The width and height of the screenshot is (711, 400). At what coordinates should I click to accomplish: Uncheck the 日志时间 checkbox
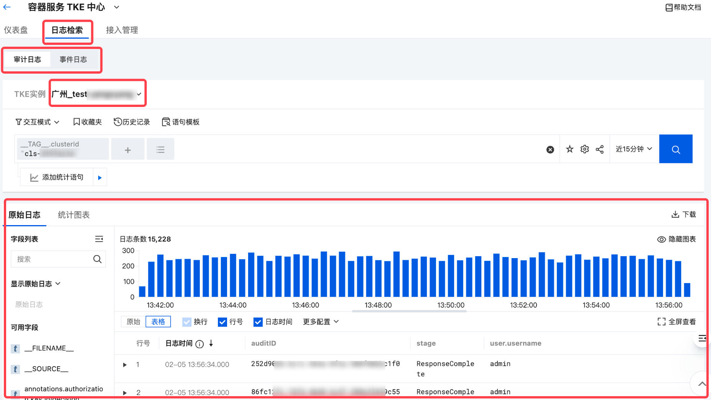pos(258,322)
